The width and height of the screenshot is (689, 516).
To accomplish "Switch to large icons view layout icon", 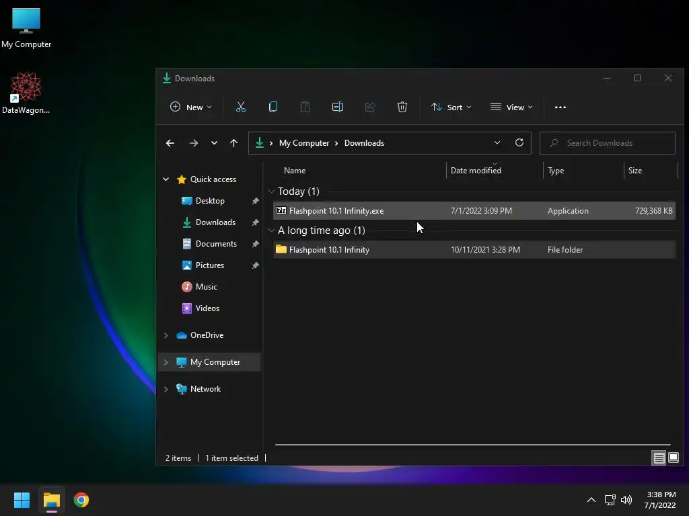I will pos(673,458).
